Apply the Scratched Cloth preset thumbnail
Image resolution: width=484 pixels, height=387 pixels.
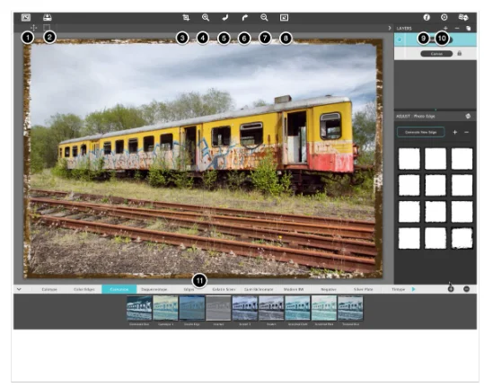(x=297, y=308)
